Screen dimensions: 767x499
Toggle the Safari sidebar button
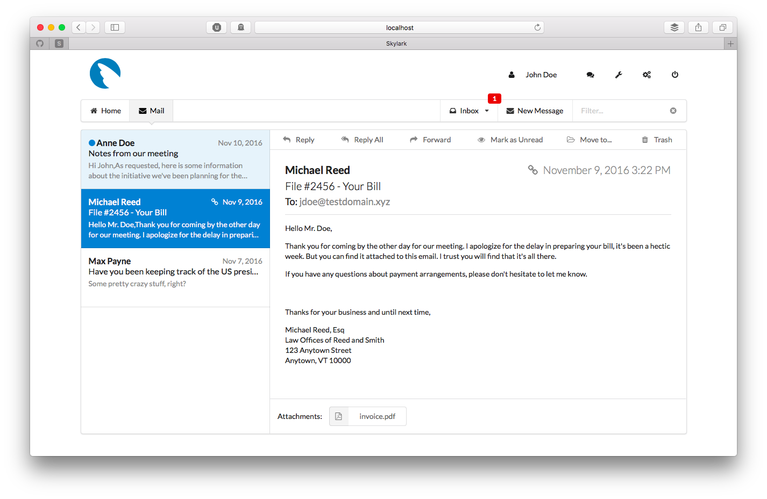click(115, 27)
